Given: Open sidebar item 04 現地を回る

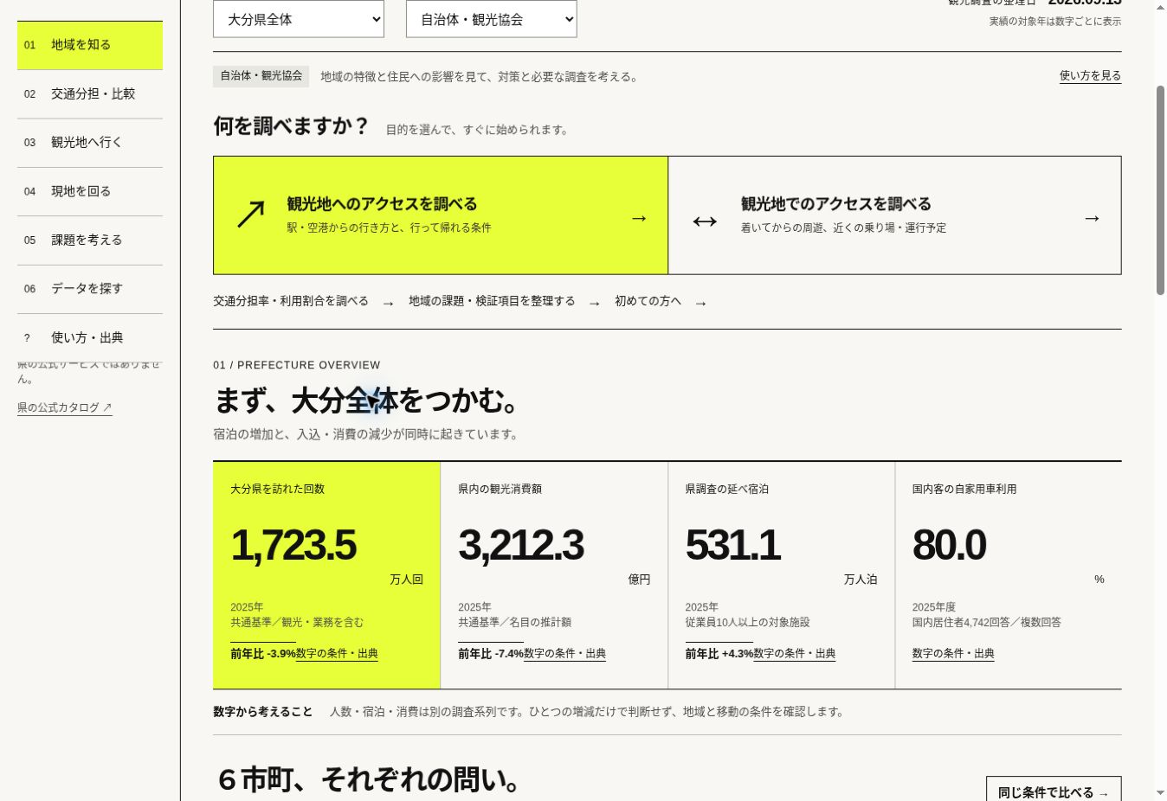Looking at the screenshot, I should click(x=90, y=192).
